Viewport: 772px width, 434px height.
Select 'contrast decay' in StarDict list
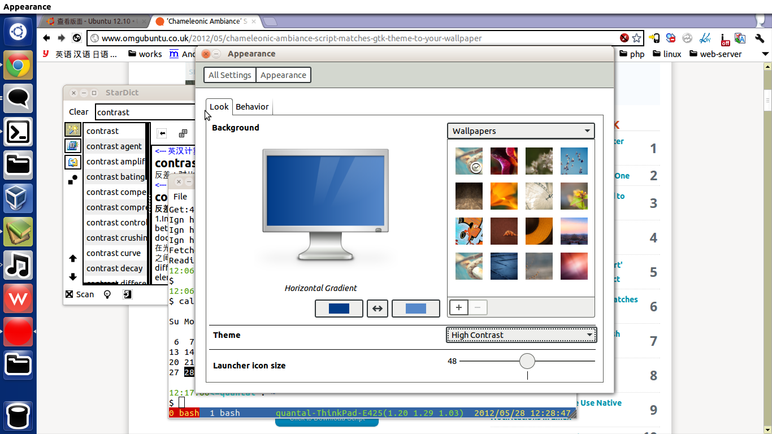pyautogui.click(x=114, y=268)
